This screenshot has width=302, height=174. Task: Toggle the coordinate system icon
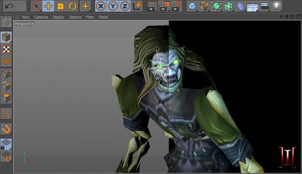pos(137,6)
